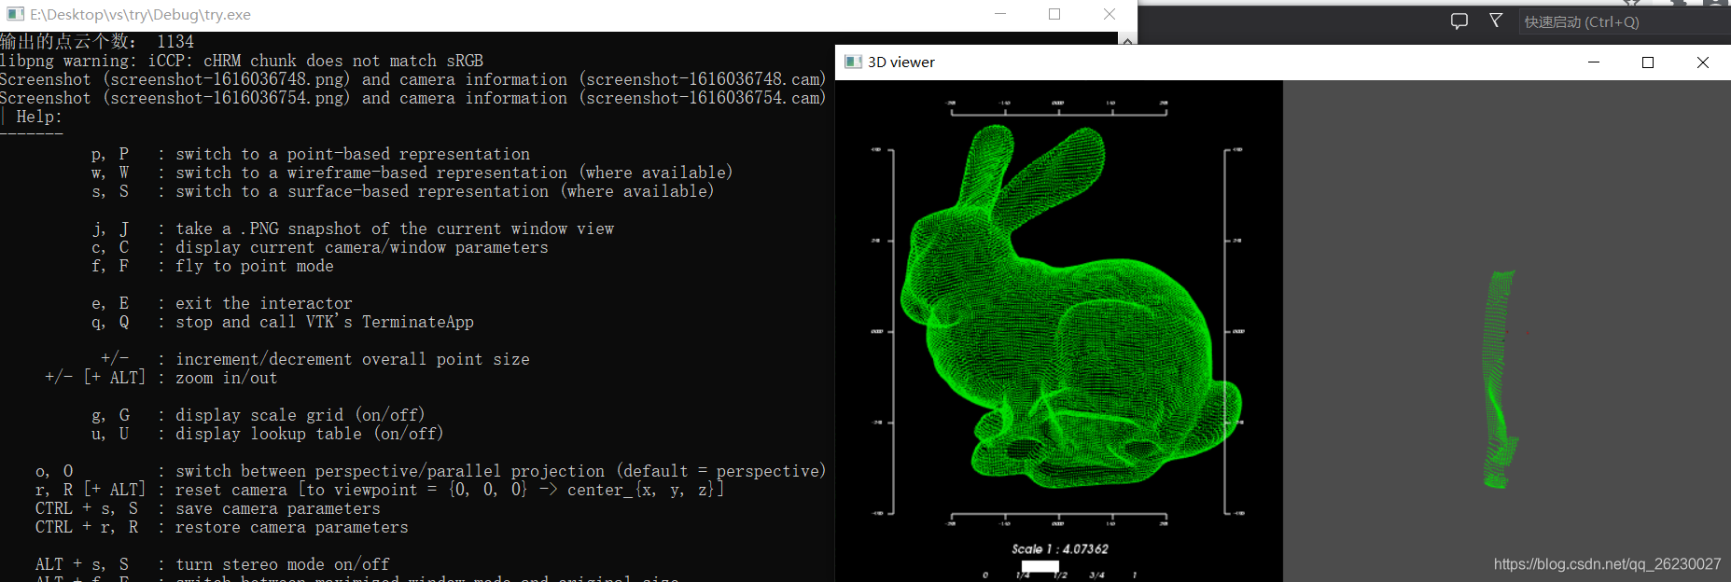Click the '1134' point count output
Image resolution: width=1731 pixels, height=582 pixels.
(175, 41)
